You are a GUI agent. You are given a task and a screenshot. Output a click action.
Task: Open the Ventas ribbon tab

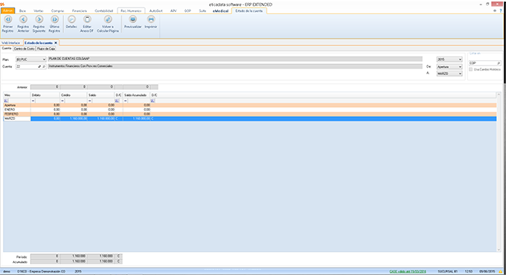pos(39,11)
